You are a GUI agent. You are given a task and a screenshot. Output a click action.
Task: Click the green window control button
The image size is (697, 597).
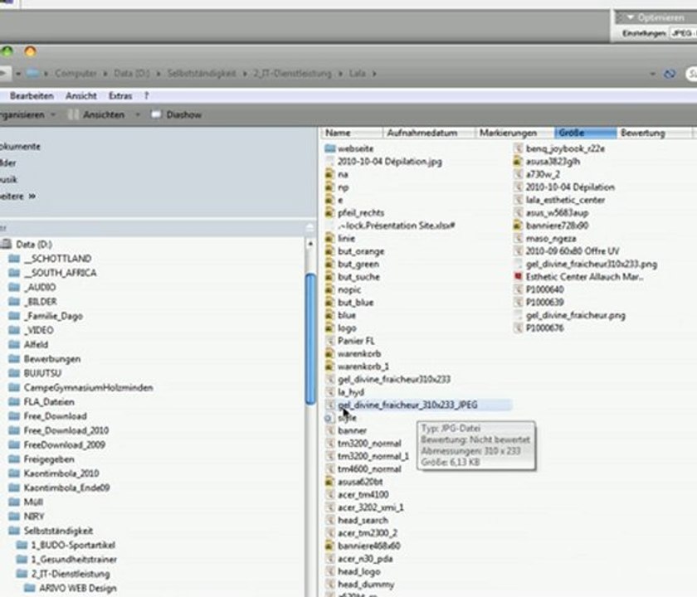7,51
